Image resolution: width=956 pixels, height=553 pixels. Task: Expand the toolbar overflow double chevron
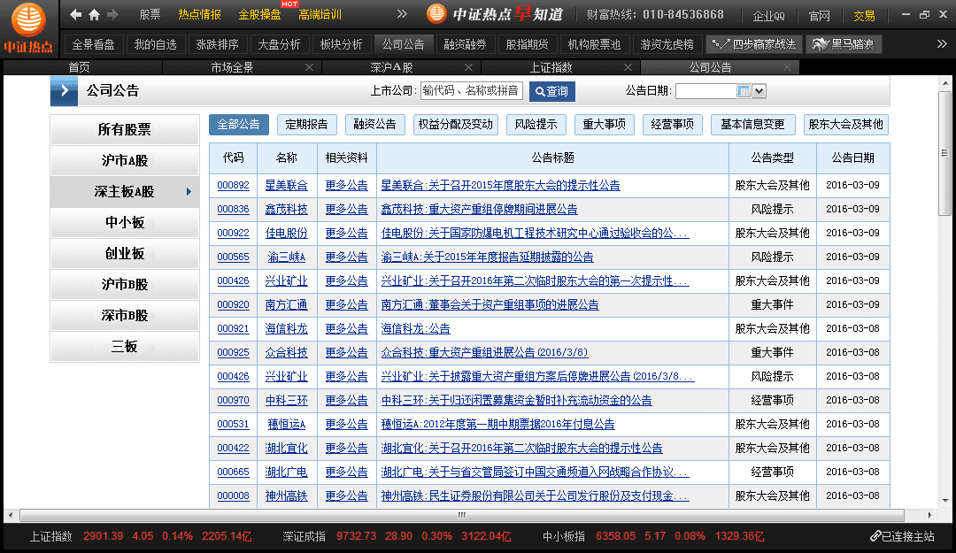[x=942, y=44]
